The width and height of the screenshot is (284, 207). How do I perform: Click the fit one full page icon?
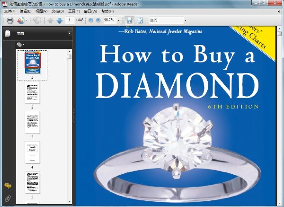140,20
